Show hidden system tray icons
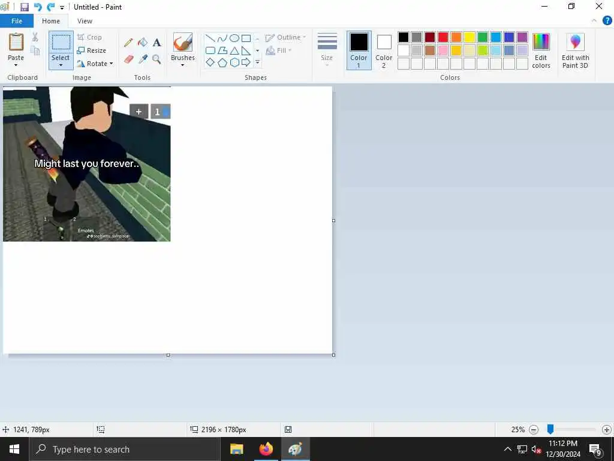614x461 pixels. coord(507,449)
